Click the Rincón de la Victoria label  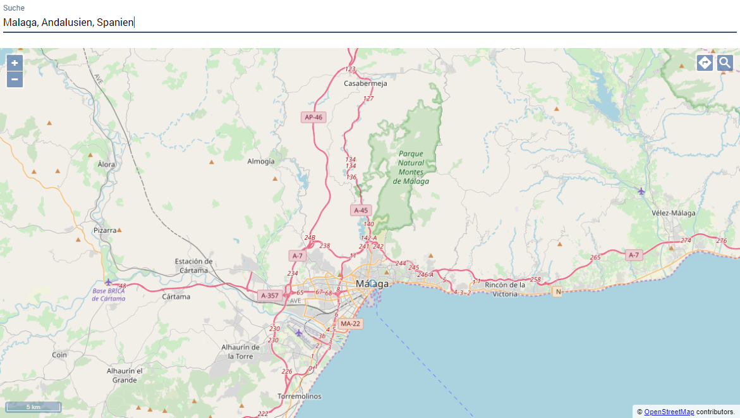tap(505, 289)
